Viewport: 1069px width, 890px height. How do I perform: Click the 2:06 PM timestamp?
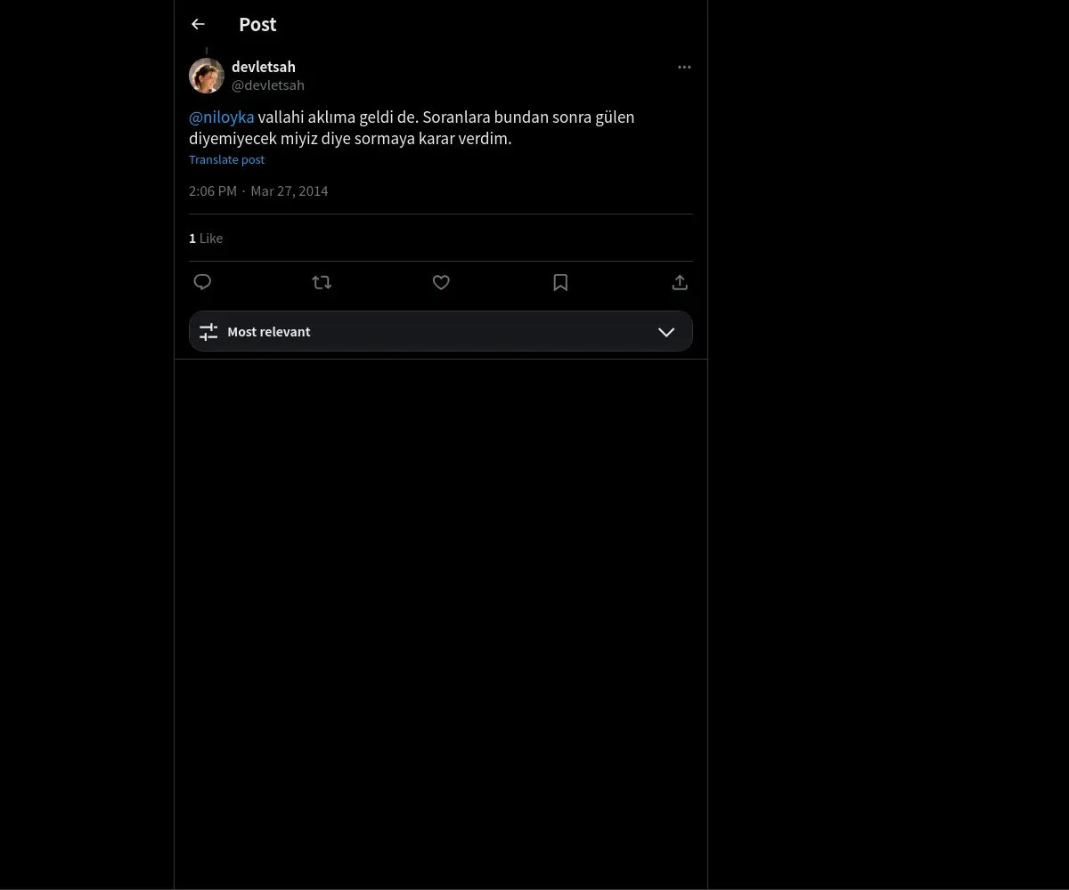[213, 190]
